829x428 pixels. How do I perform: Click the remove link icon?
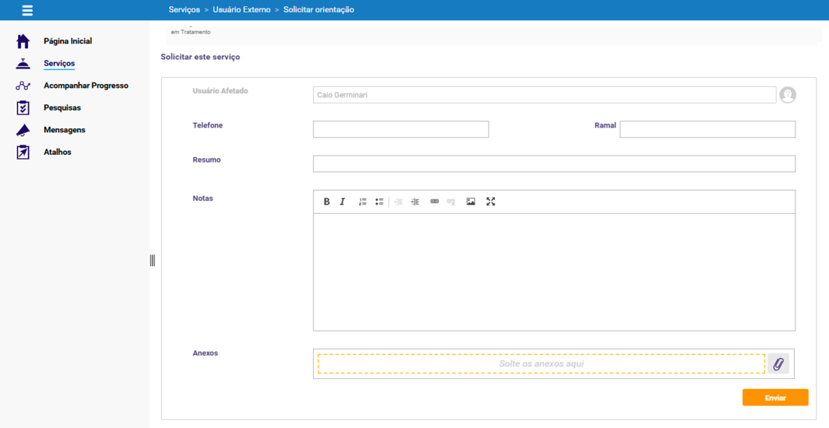[451, 202]
